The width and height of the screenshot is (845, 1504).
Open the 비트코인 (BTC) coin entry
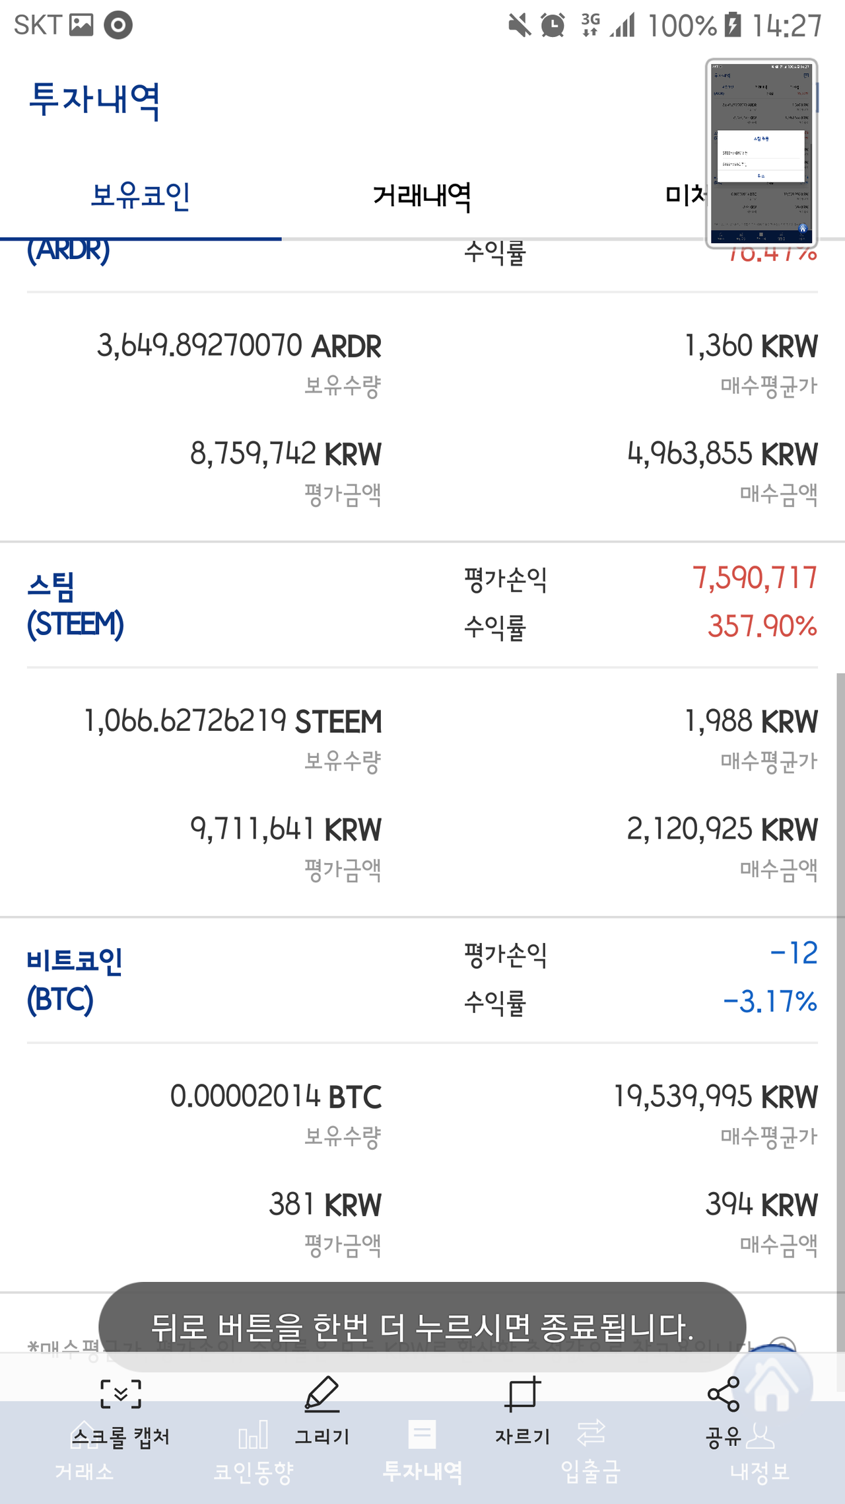74,980
